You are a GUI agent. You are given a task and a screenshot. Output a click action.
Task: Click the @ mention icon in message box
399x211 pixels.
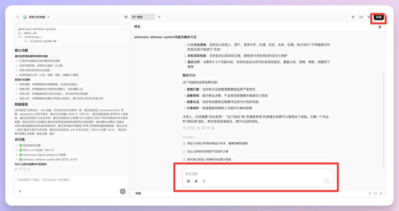[188, 181]
